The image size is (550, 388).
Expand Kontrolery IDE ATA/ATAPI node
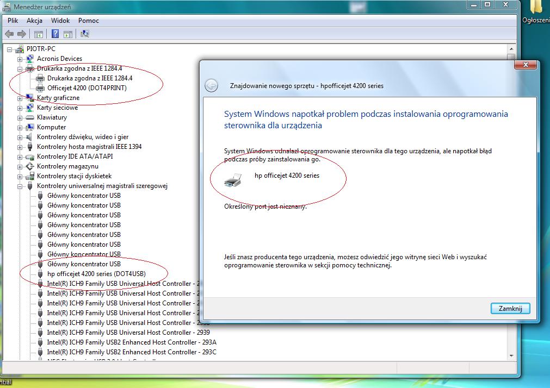(20, 158)
